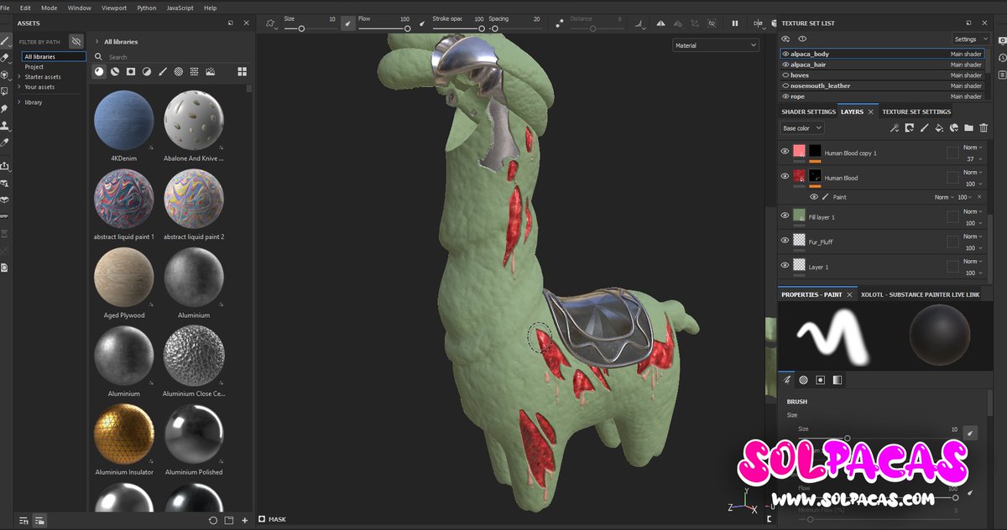
Task: Add paint layer brush icon
Action: click(924, 128)
